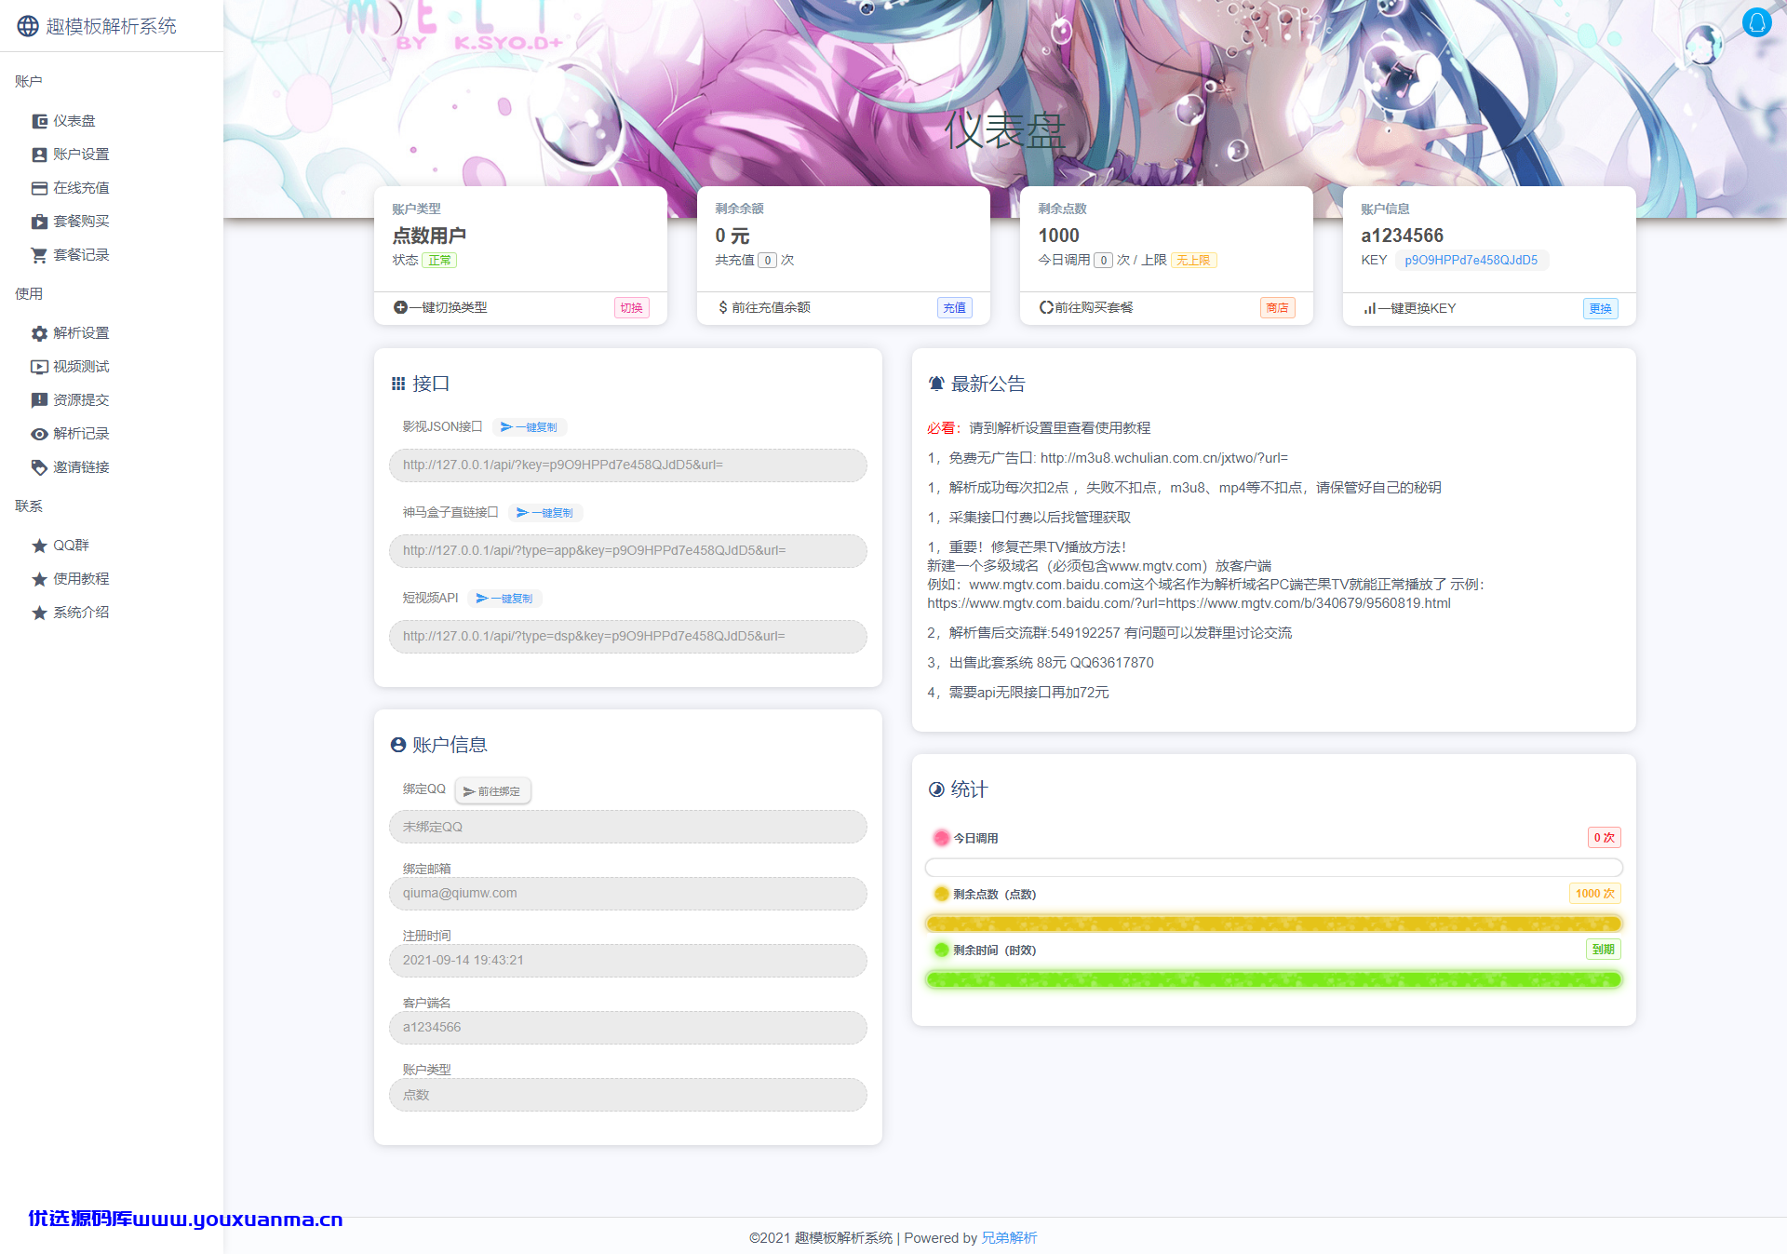The height and width of the screenshot is (1254, 1787).
Task: Click the pie icon next to 统计 heading
Action: (x=936, y=789)
